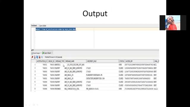Switch to the Worksheet tab
Screen dimensions: 190x107
pyautogui.click(x=34, y=26)
